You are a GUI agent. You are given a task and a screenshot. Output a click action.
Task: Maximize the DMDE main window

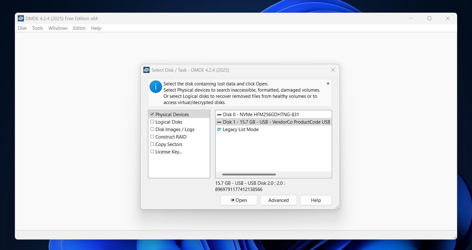(x=429, y=18)
